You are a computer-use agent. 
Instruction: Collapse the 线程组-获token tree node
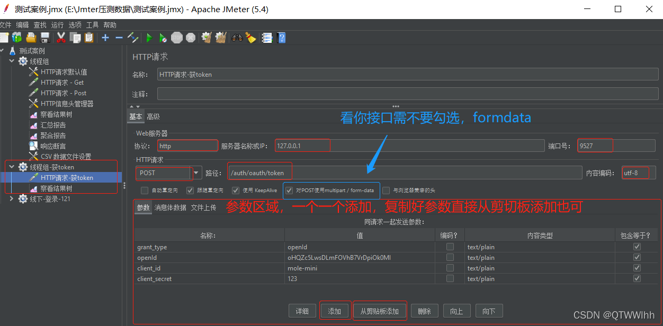point(12,167)
